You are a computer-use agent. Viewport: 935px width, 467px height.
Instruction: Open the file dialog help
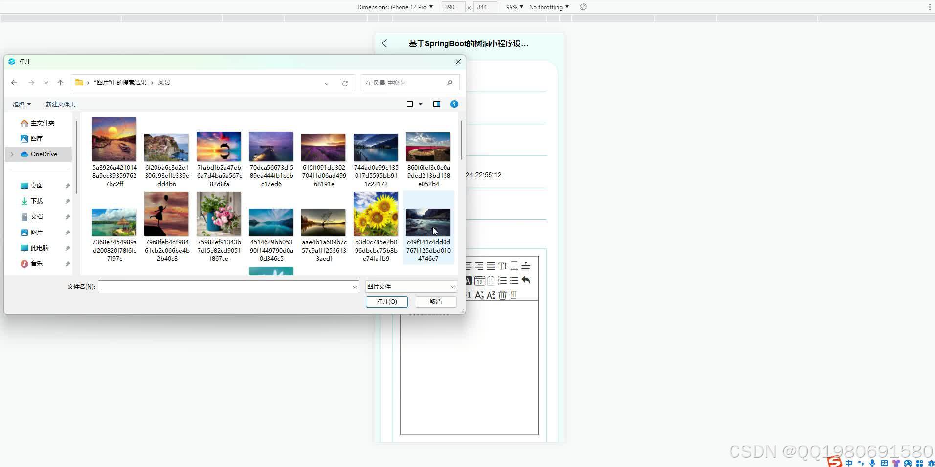tap(454, 104)
